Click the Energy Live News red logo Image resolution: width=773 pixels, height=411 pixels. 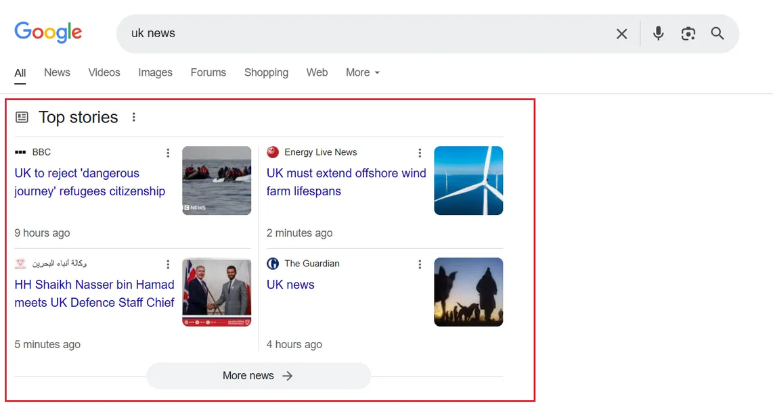point(273,152)
